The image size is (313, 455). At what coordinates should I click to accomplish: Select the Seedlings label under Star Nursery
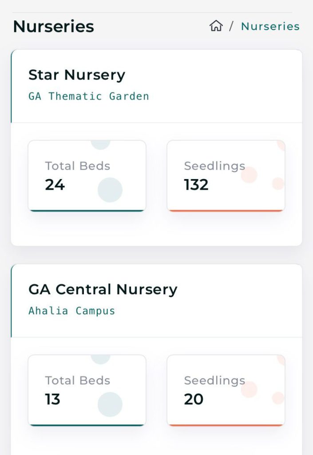tap(214, 166)
